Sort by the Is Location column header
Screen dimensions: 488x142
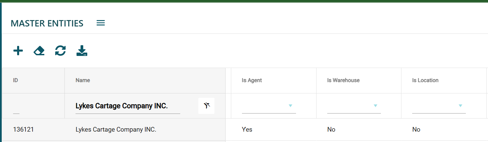pyautogui.click(x=425, y=80)
